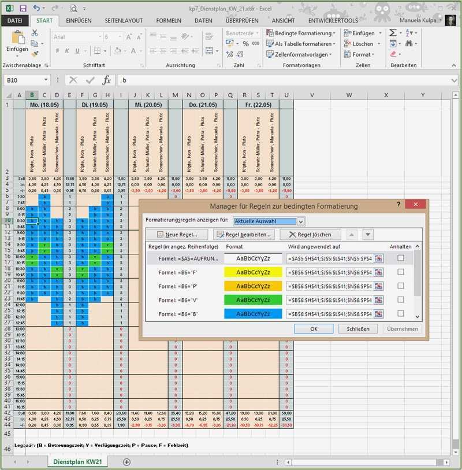
Task: Click the insert function fx icon
Action: 106,80
